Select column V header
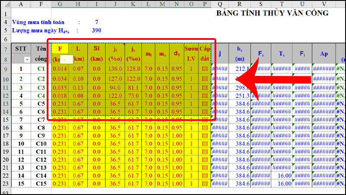 click(x=324, y=4)
